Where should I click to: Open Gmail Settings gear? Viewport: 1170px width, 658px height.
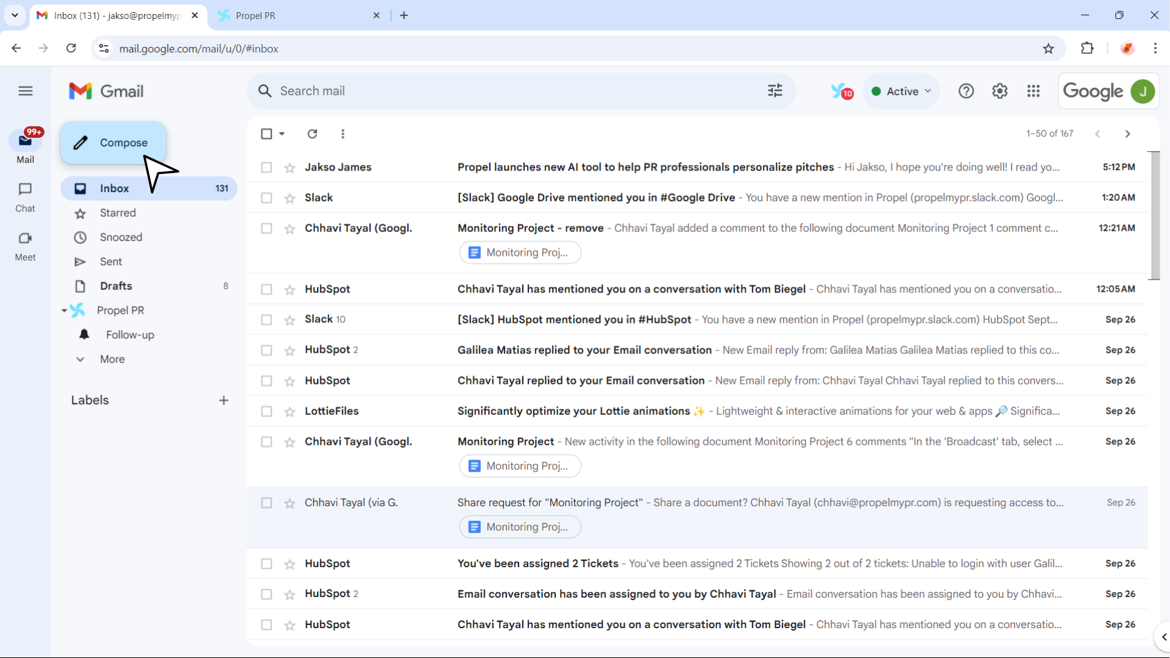999,91
